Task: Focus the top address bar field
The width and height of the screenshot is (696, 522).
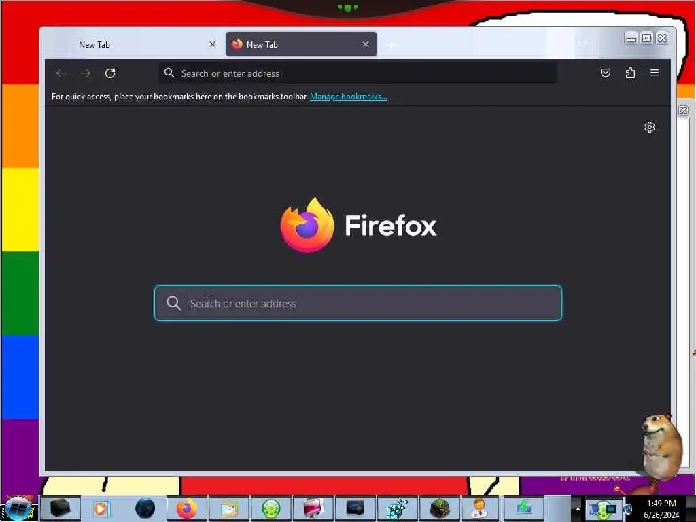Action: 358,73
